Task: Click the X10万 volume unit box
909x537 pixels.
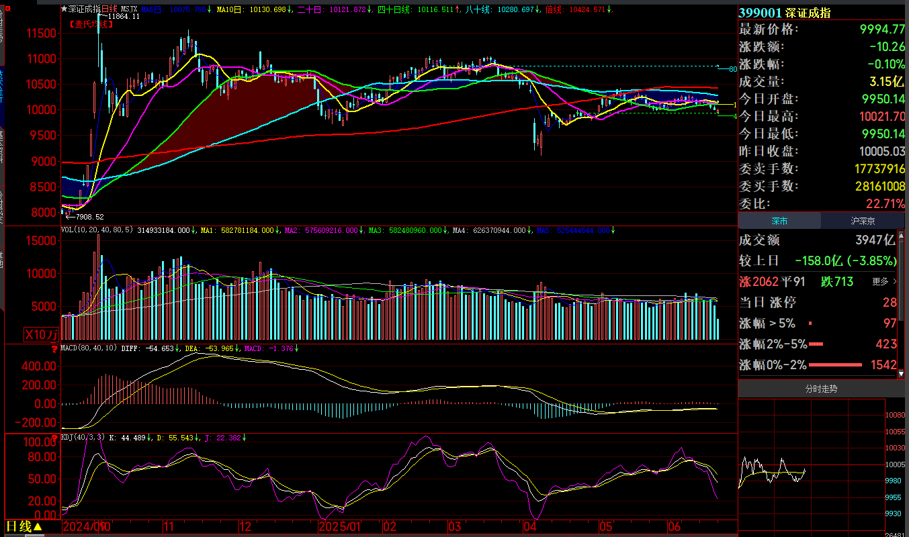Action: pyautogui.click(x=42, y=334)
